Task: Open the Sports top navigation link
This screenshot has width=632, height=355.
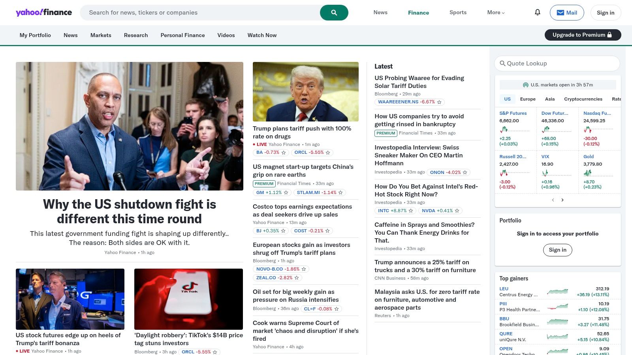Action: 458,13
